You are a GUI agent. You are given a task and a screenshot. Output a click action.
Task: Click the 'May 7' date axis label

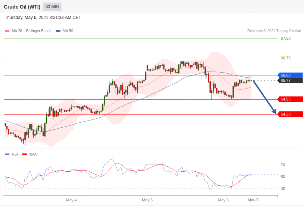pyautogui.click(x=253, y=200)
